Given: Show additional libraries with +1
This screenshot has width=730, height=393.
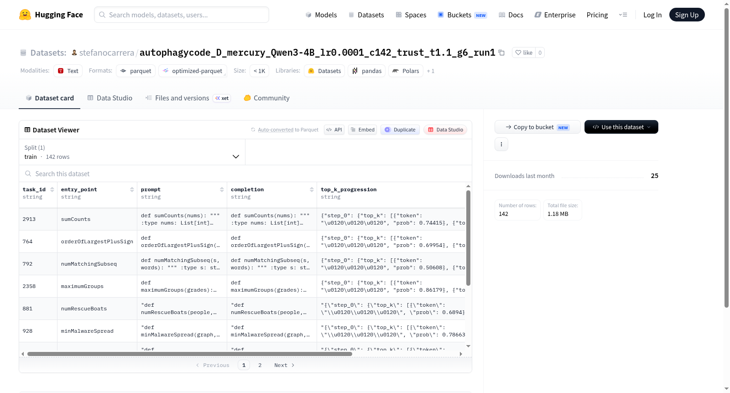Looking at the screenshot, I should click(x=430, y=71).
